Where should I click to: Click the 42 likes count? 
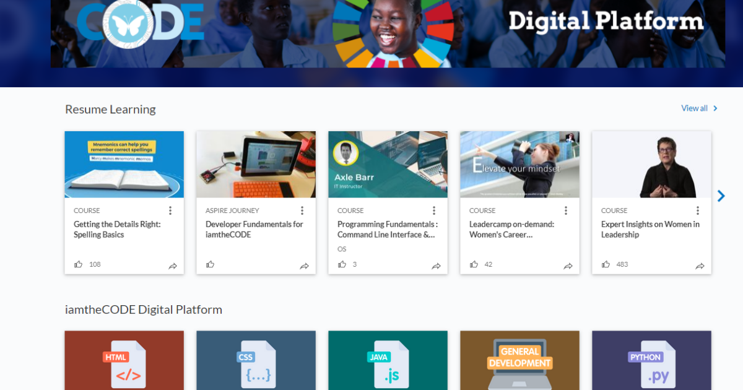tap(489, 264)
